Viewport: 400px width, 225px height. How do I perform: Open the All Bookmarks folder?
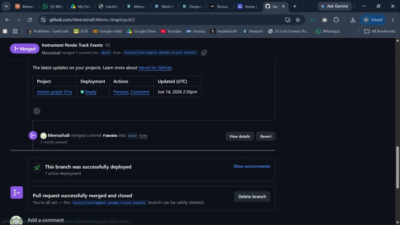click(x=380, y=31)
